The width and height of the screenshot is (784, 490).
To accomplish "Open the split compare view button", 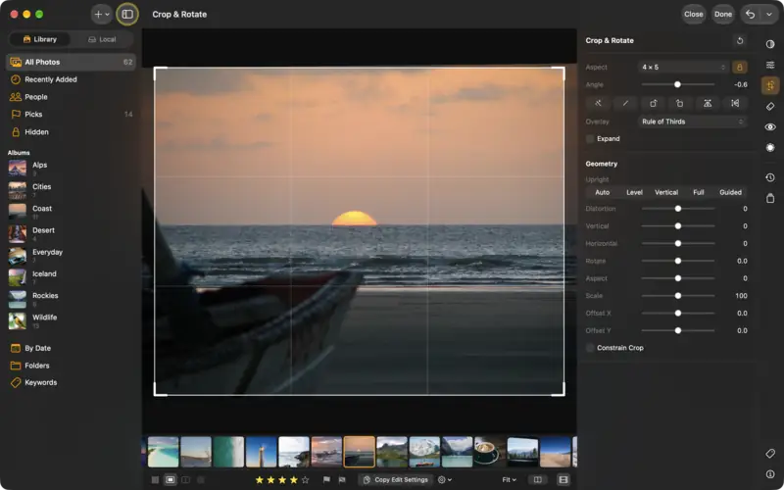I will 537,479.
